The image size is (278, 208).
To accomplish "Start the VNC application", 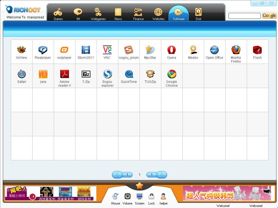I will point(107,50).
